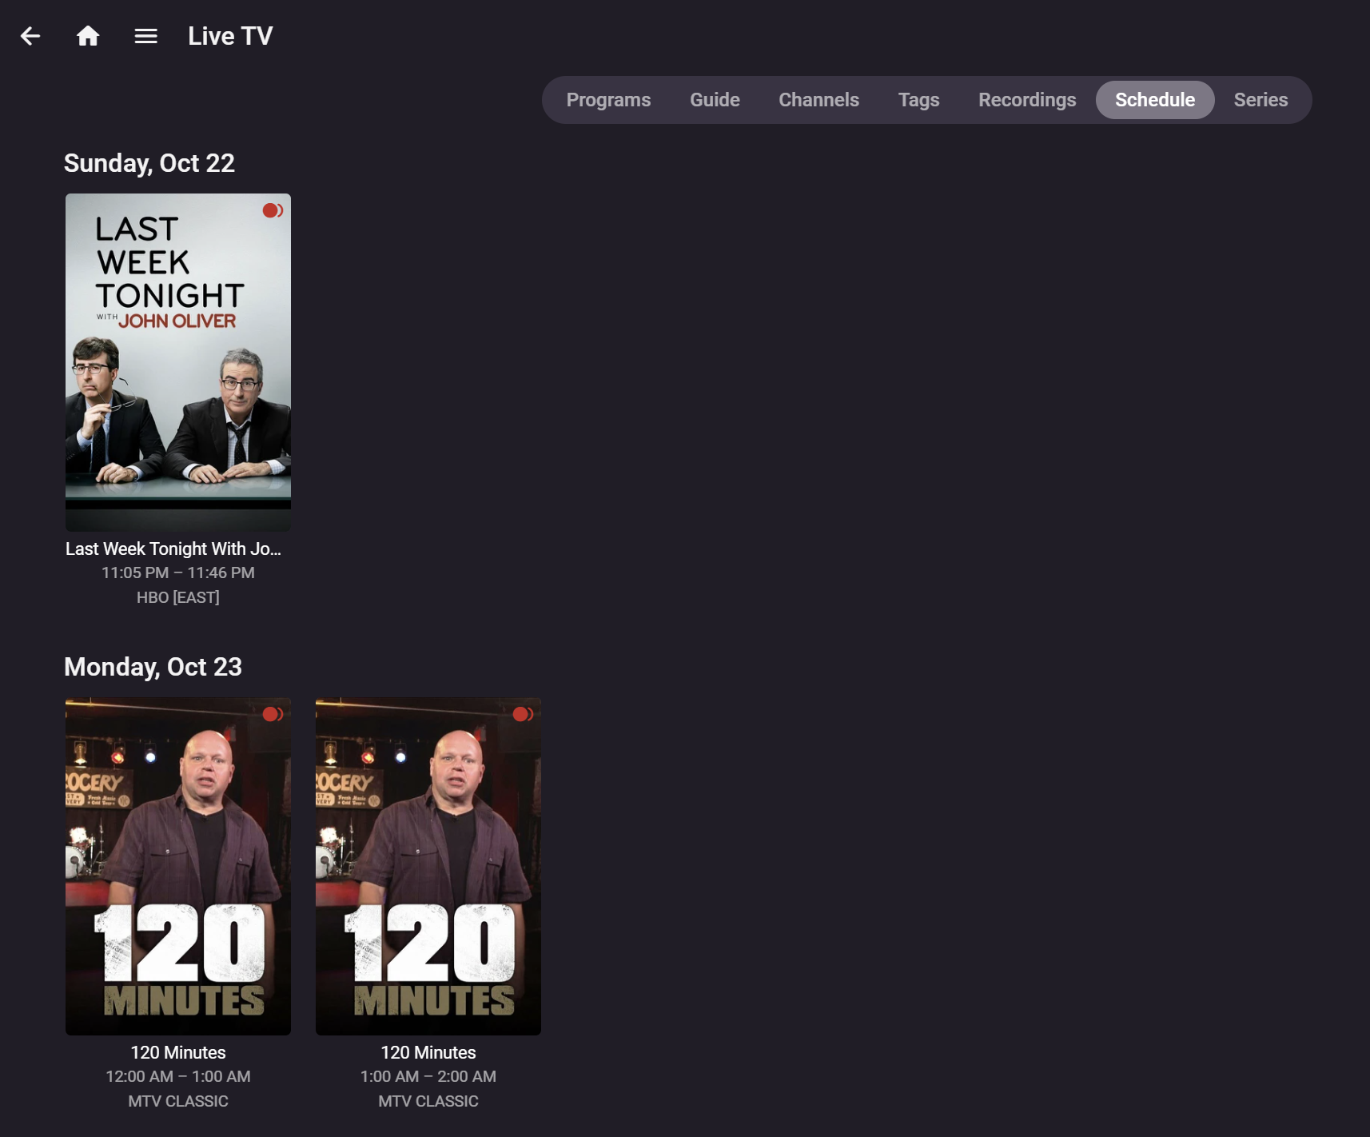The height and width of the screenshot is (1137, 1370).
Task: Open the Last Week Tonight poster
Action: [x=178, y=362]
